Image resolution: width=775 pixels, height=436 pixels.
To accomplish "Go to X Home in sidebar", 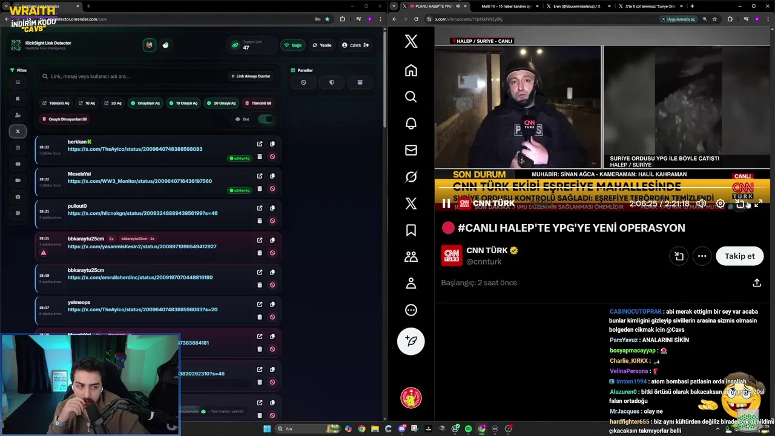I will tap(411, 70).
